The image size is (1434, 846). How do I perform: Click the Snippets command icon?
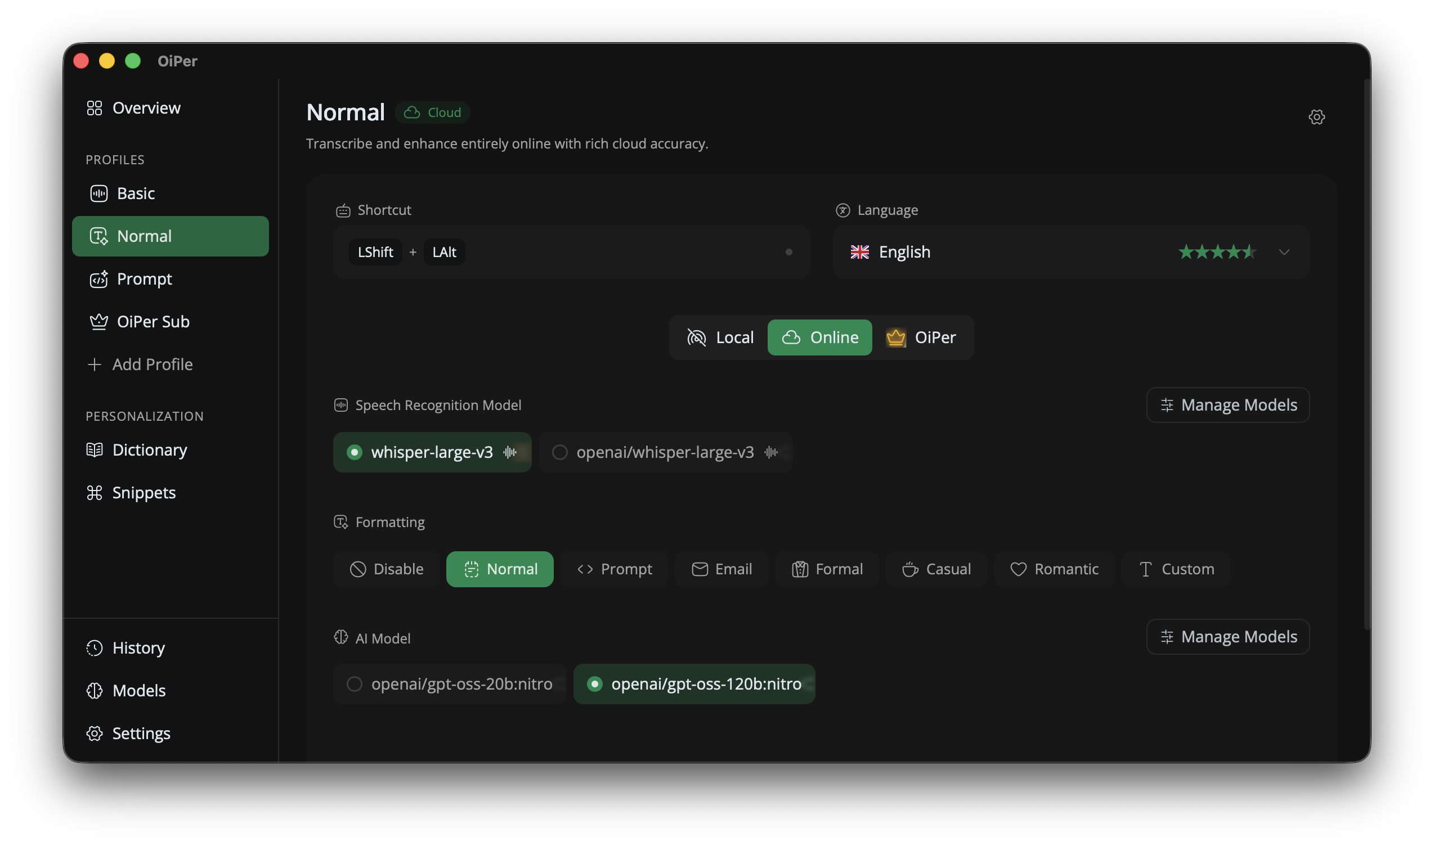[x=94, y=493]
